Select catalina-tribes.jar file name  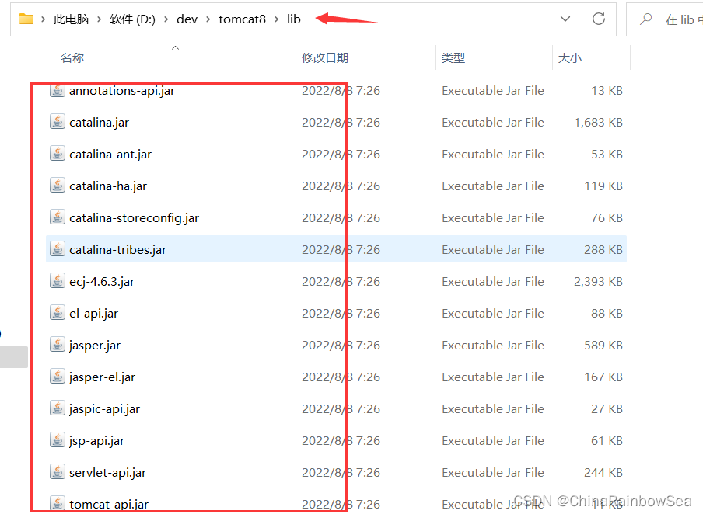tap(117, 249)
